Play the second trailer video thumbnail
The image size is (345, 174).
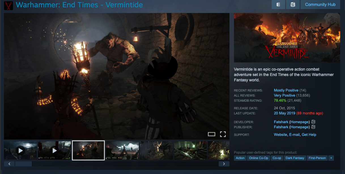[54, 151]
